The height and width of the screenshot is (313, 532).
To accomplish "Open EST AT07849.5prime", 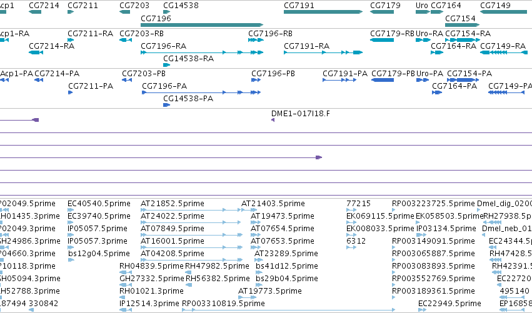I will pos(173,229).
